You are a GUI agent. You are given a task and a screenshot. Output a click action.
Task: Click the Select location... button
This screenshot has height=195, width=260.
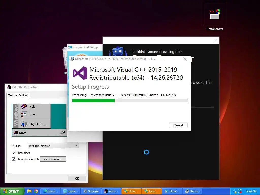pyautogui.click(x=53, y=159)
